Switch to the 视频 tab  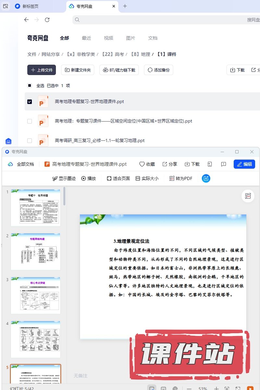pyautogui.click(x=109, y=38)
